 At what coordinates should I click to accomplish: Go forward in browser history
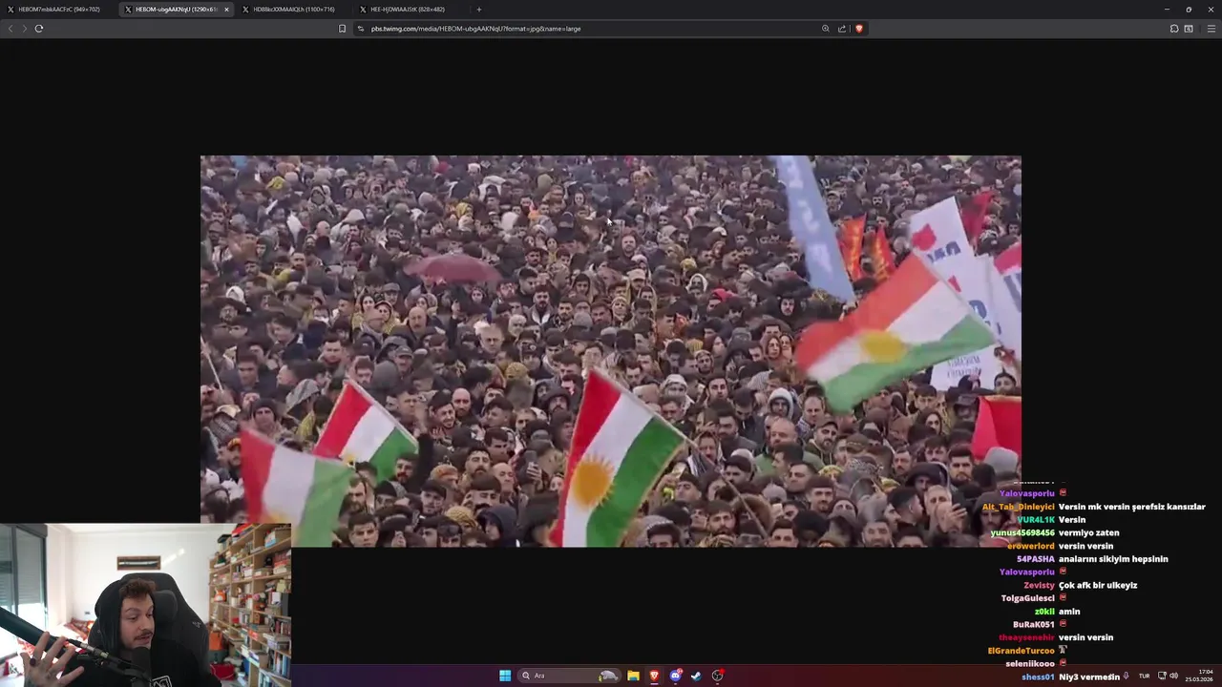(25, 29)
